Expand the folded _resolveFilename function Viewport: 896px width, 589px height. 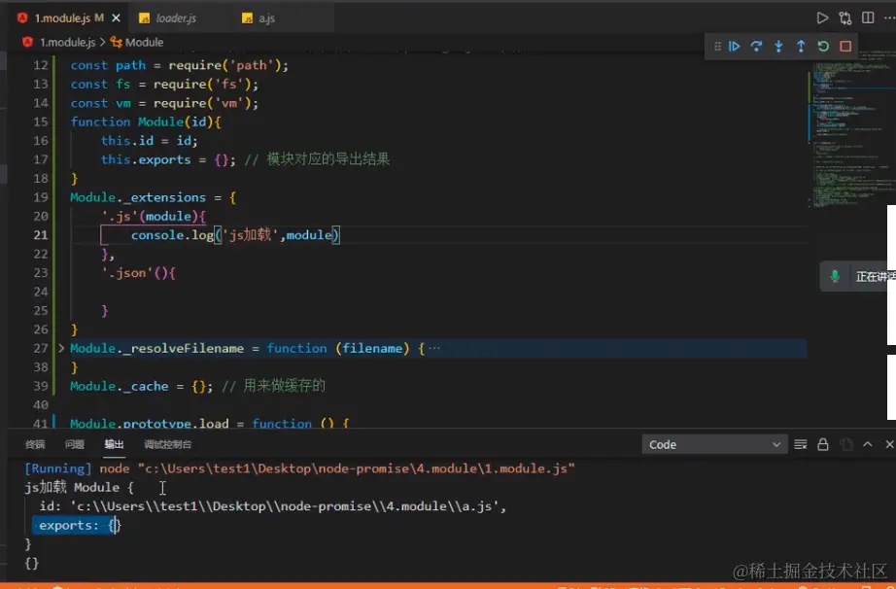click(x=61, y=348)
